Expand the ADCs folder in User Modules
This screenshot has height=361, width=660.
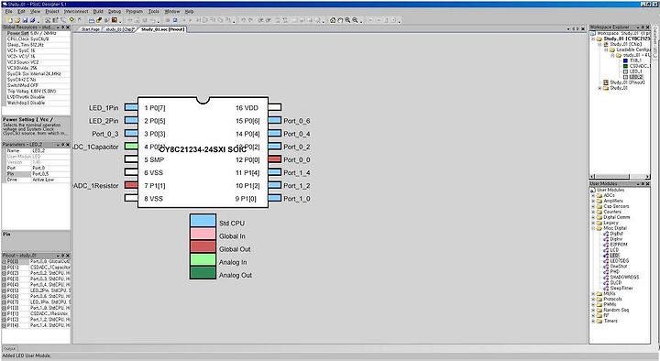click(x=593, y=196)
